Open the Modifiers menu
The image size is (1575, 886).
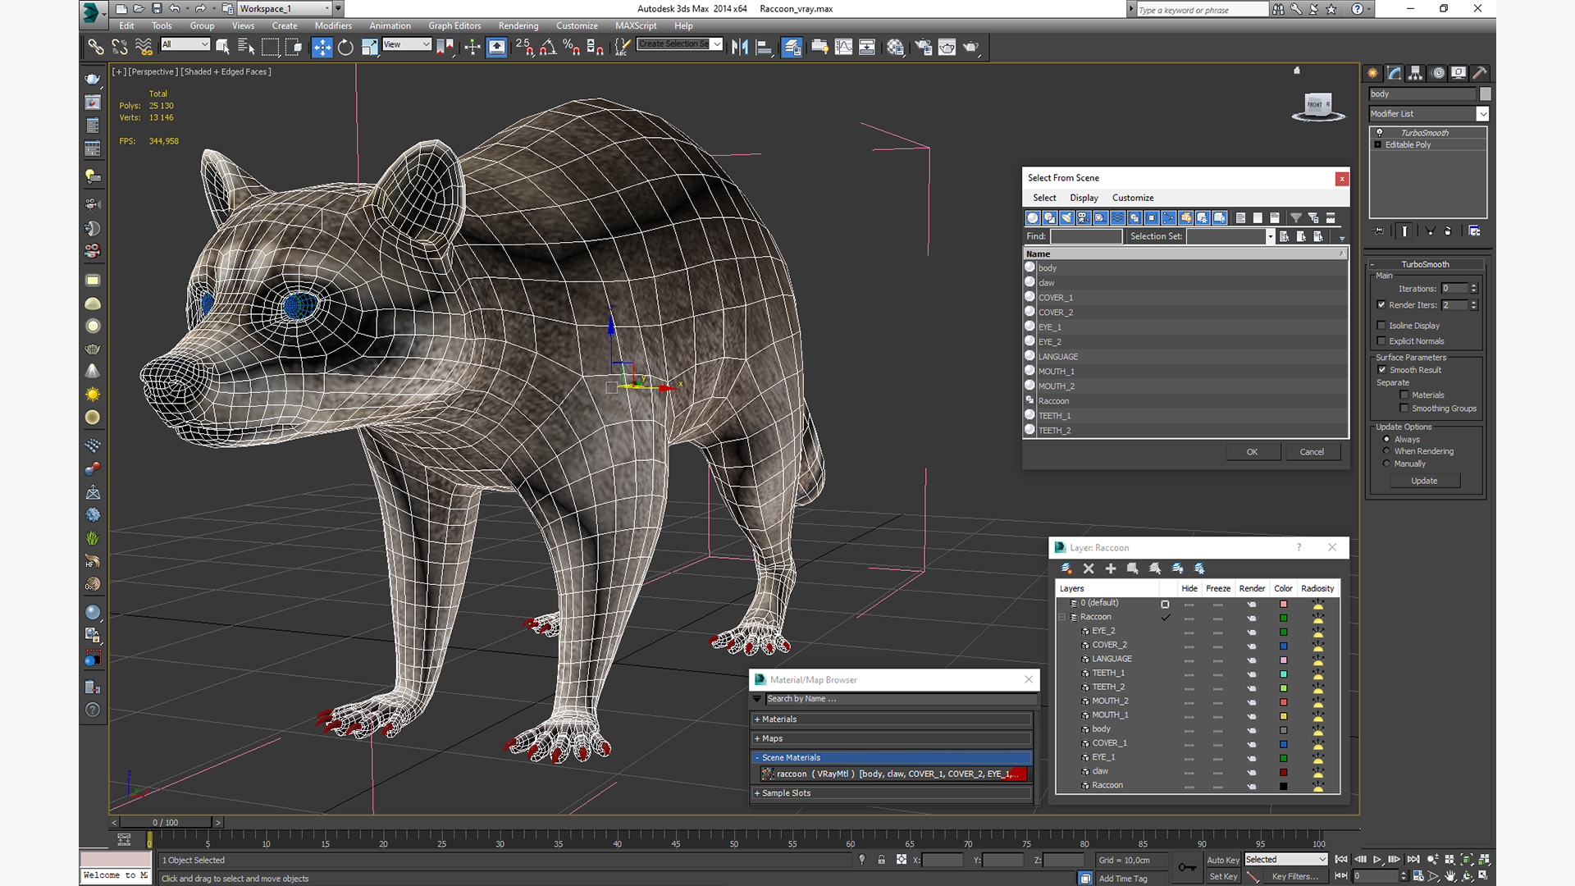point(333,25)
